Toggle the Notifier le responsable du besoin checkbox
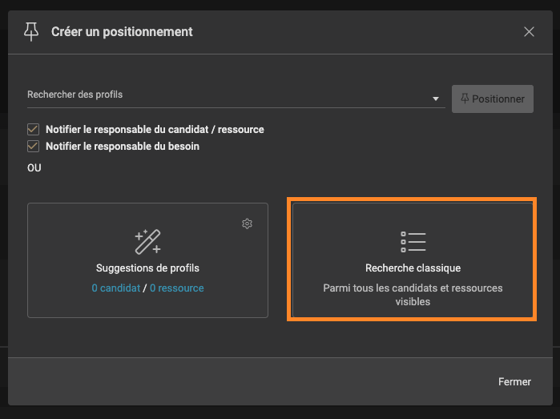This screenshot has width=560, height=419. [x=33, y=146]
